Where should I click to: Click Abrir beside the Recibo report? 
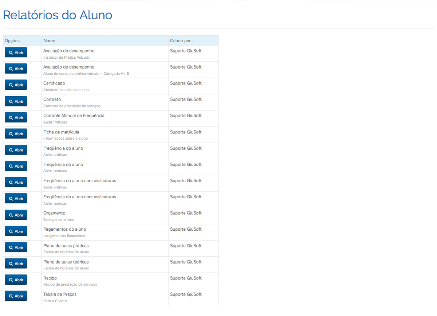(x=16, y=280)
